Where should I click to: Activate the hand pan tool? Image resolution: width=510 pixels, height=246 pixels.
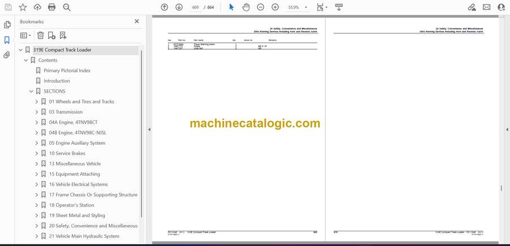click(246, 7)
